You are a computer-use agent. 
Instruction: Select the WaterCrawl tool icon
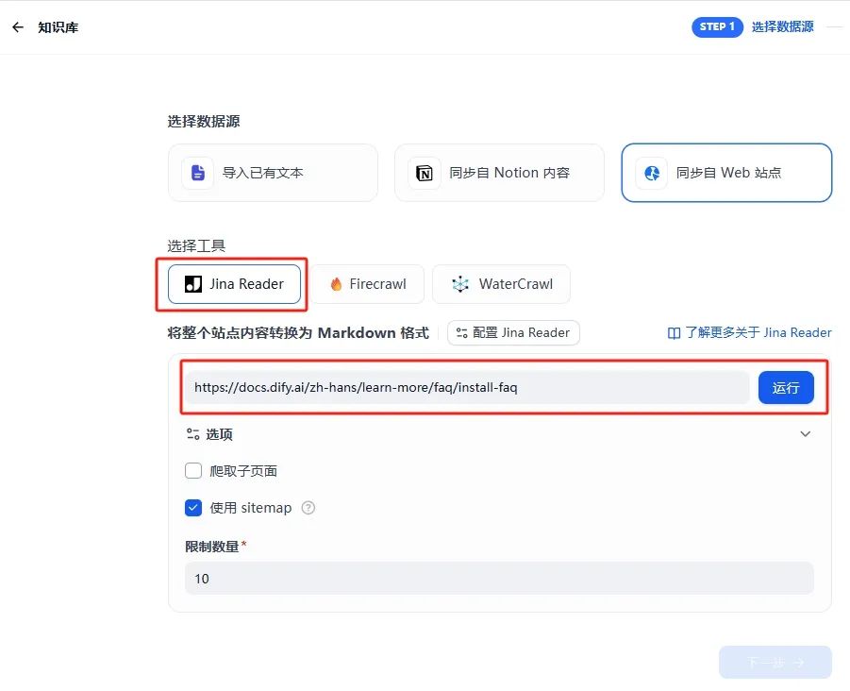459,283
